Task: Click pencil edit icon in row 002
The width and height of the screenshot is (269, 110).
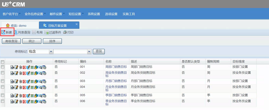Action: pos(16,73)
